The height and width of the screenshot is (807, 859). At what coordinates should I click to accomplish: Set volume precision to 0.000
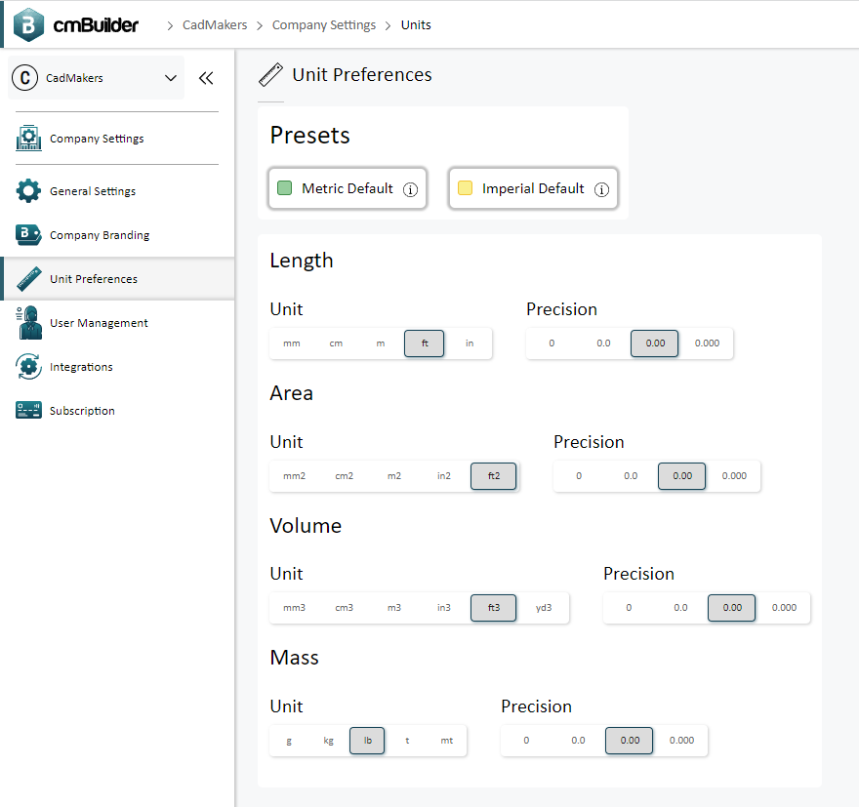click(x=784, y=608)
